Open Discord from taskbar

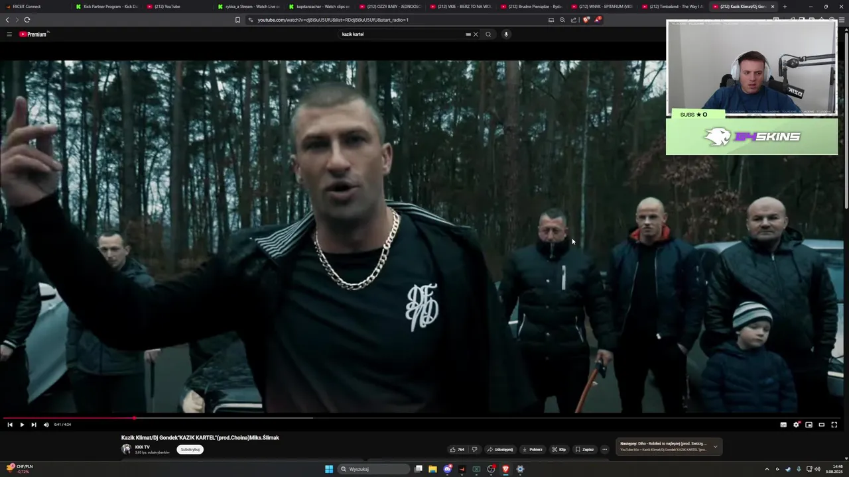point(447,469)
